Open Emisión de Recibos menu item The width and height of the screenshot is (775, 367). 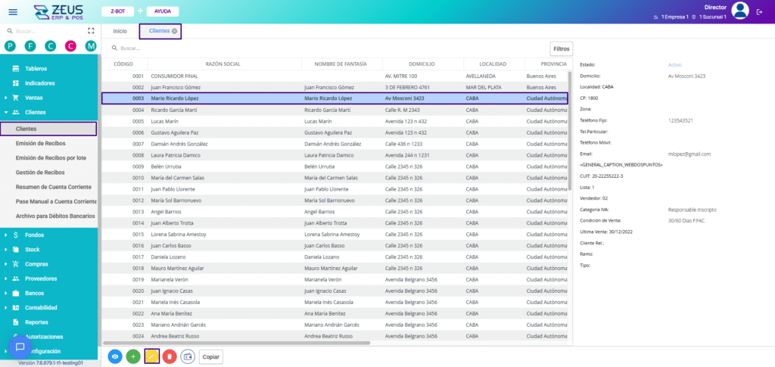point(40,143)
